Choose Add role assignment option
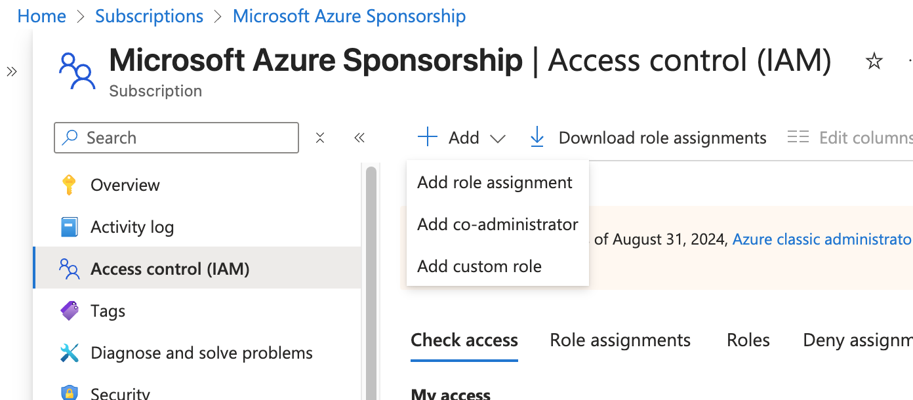Viewport: 913px width, 400px height. tap(495, 182)
